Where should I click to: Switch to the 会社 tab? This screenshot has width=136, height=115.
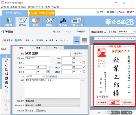[x=38, y=48]
